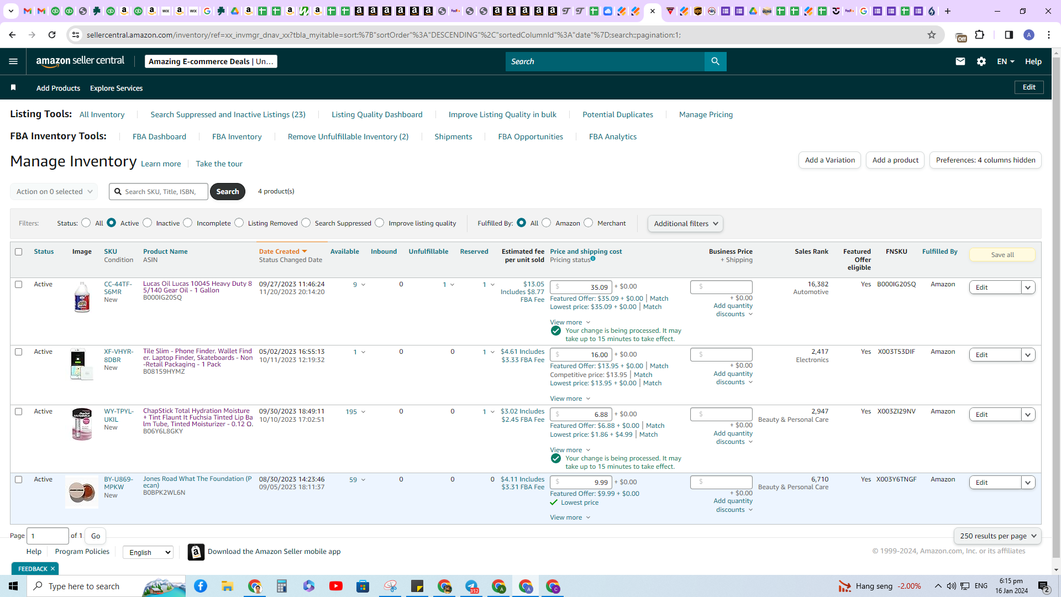Open Facebook from the taskbar
Viewport: 1061px width, 597px height.
[x=201, y=586]
